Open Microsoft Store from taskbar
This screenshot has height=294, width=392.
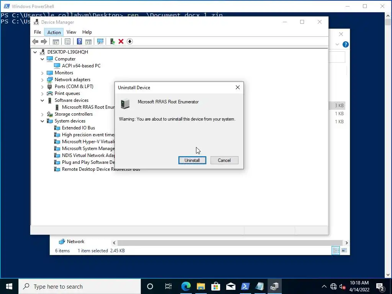(x=216, y=286)
